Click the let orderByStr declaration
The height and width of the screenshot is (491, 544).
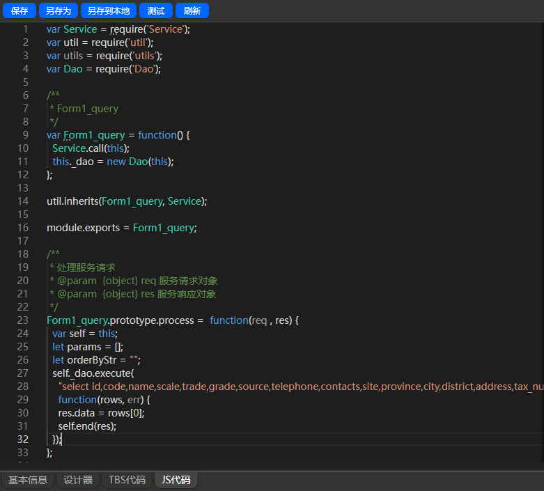point(96,360)
